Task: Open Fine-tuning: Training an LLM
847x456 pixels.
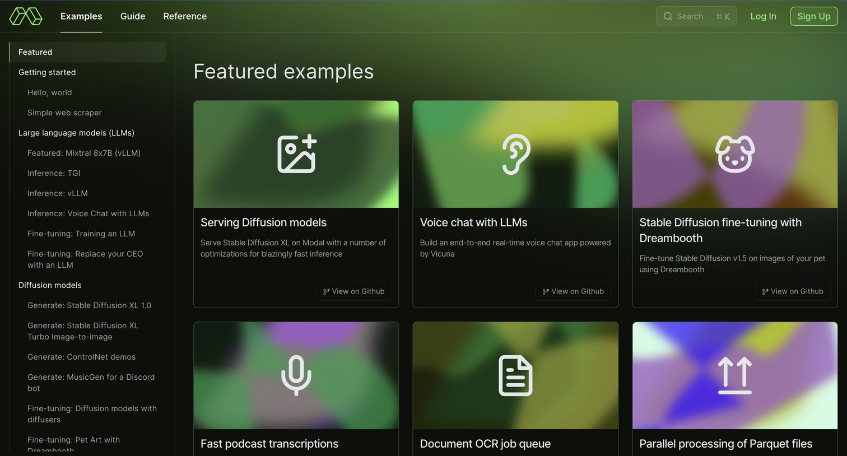Action: coord(81,234)
